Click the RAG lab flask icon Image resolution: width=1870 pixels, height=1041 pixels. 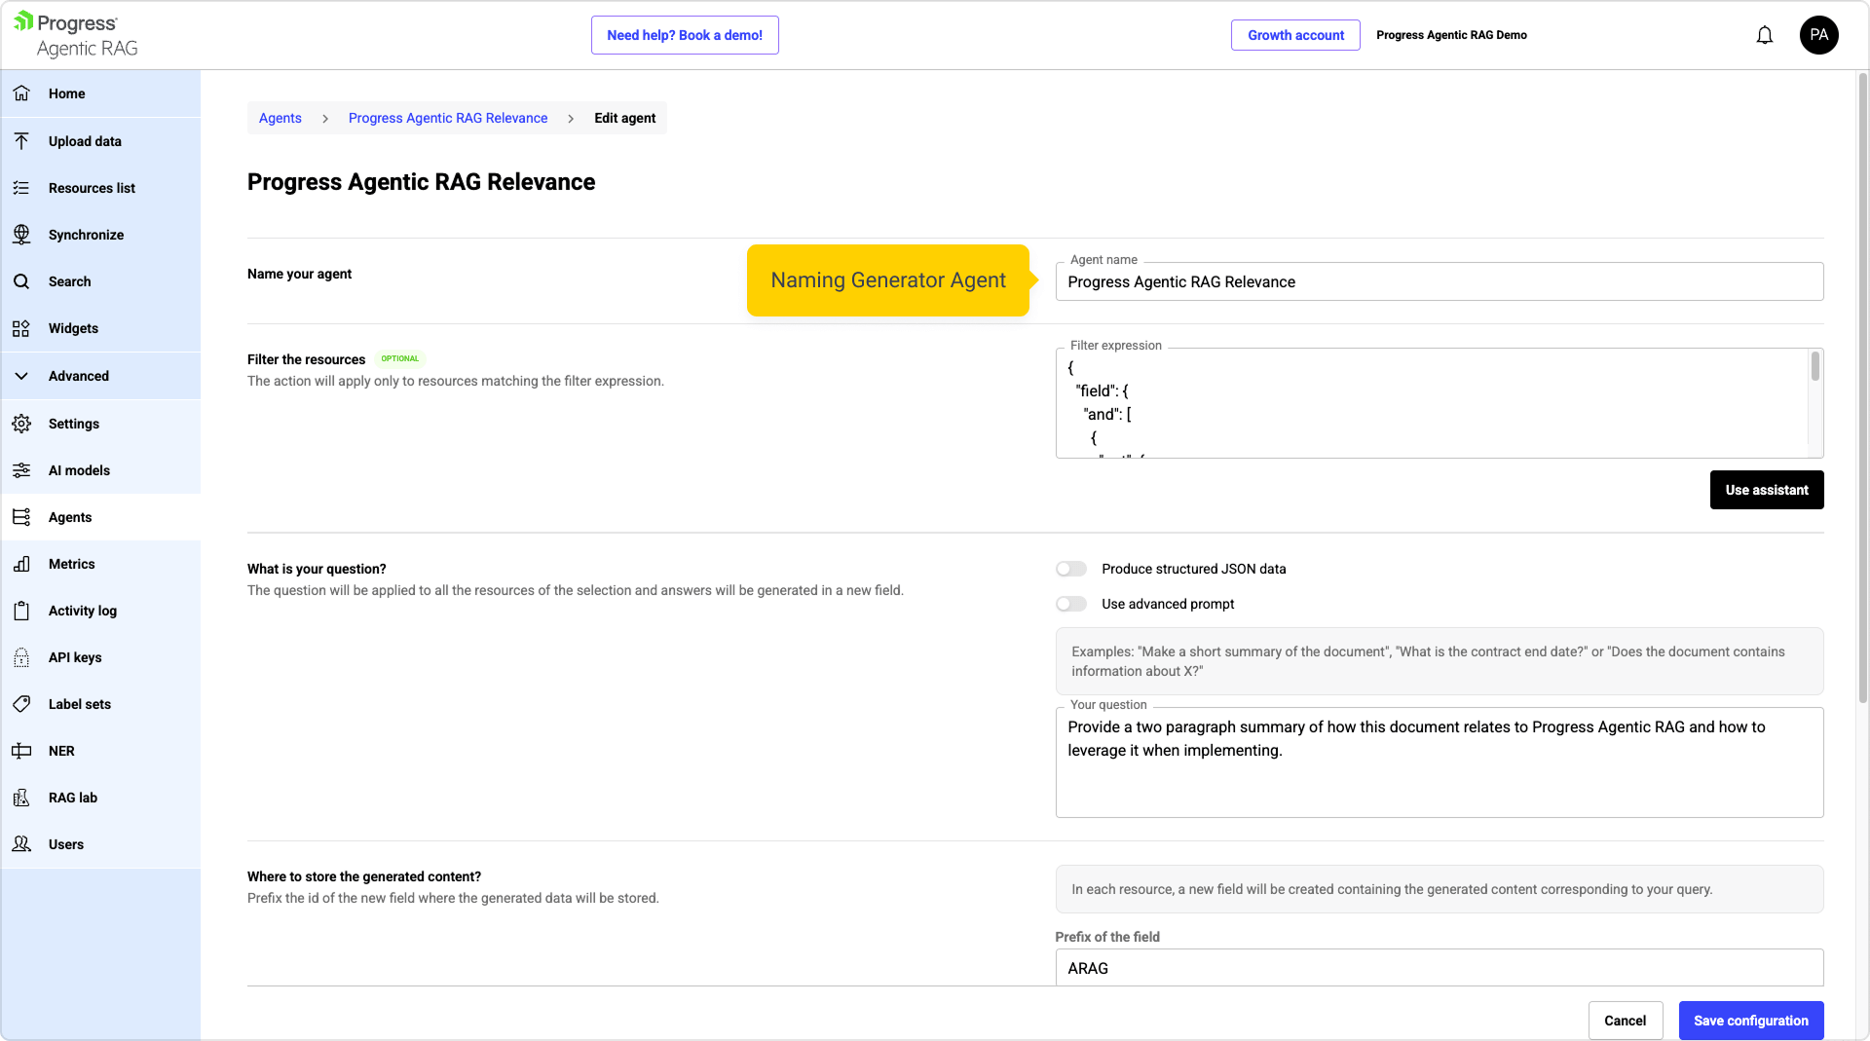click(x=21, y=798)
